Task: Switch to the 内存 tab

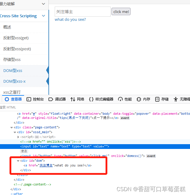Action: click(147, 99)
